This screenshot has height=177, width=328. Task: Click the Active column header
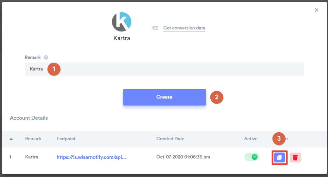[x=251, y=139]
